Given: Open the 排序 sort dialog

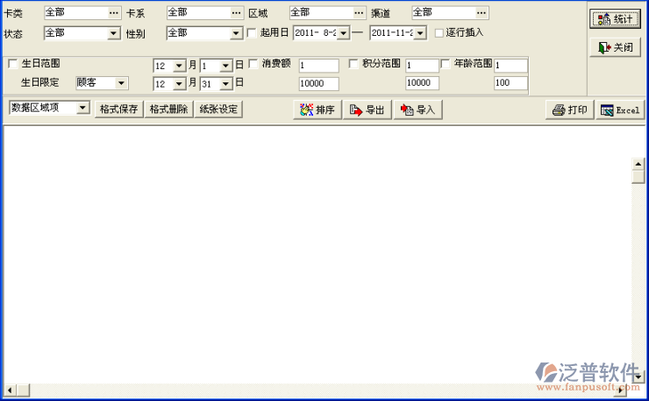Looking at the screenshot, I should click(x=317, y=109).
